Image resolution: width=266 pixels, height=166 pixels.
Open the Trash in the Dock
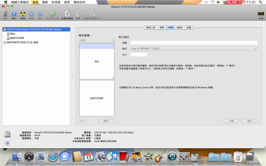coord(250,156)
